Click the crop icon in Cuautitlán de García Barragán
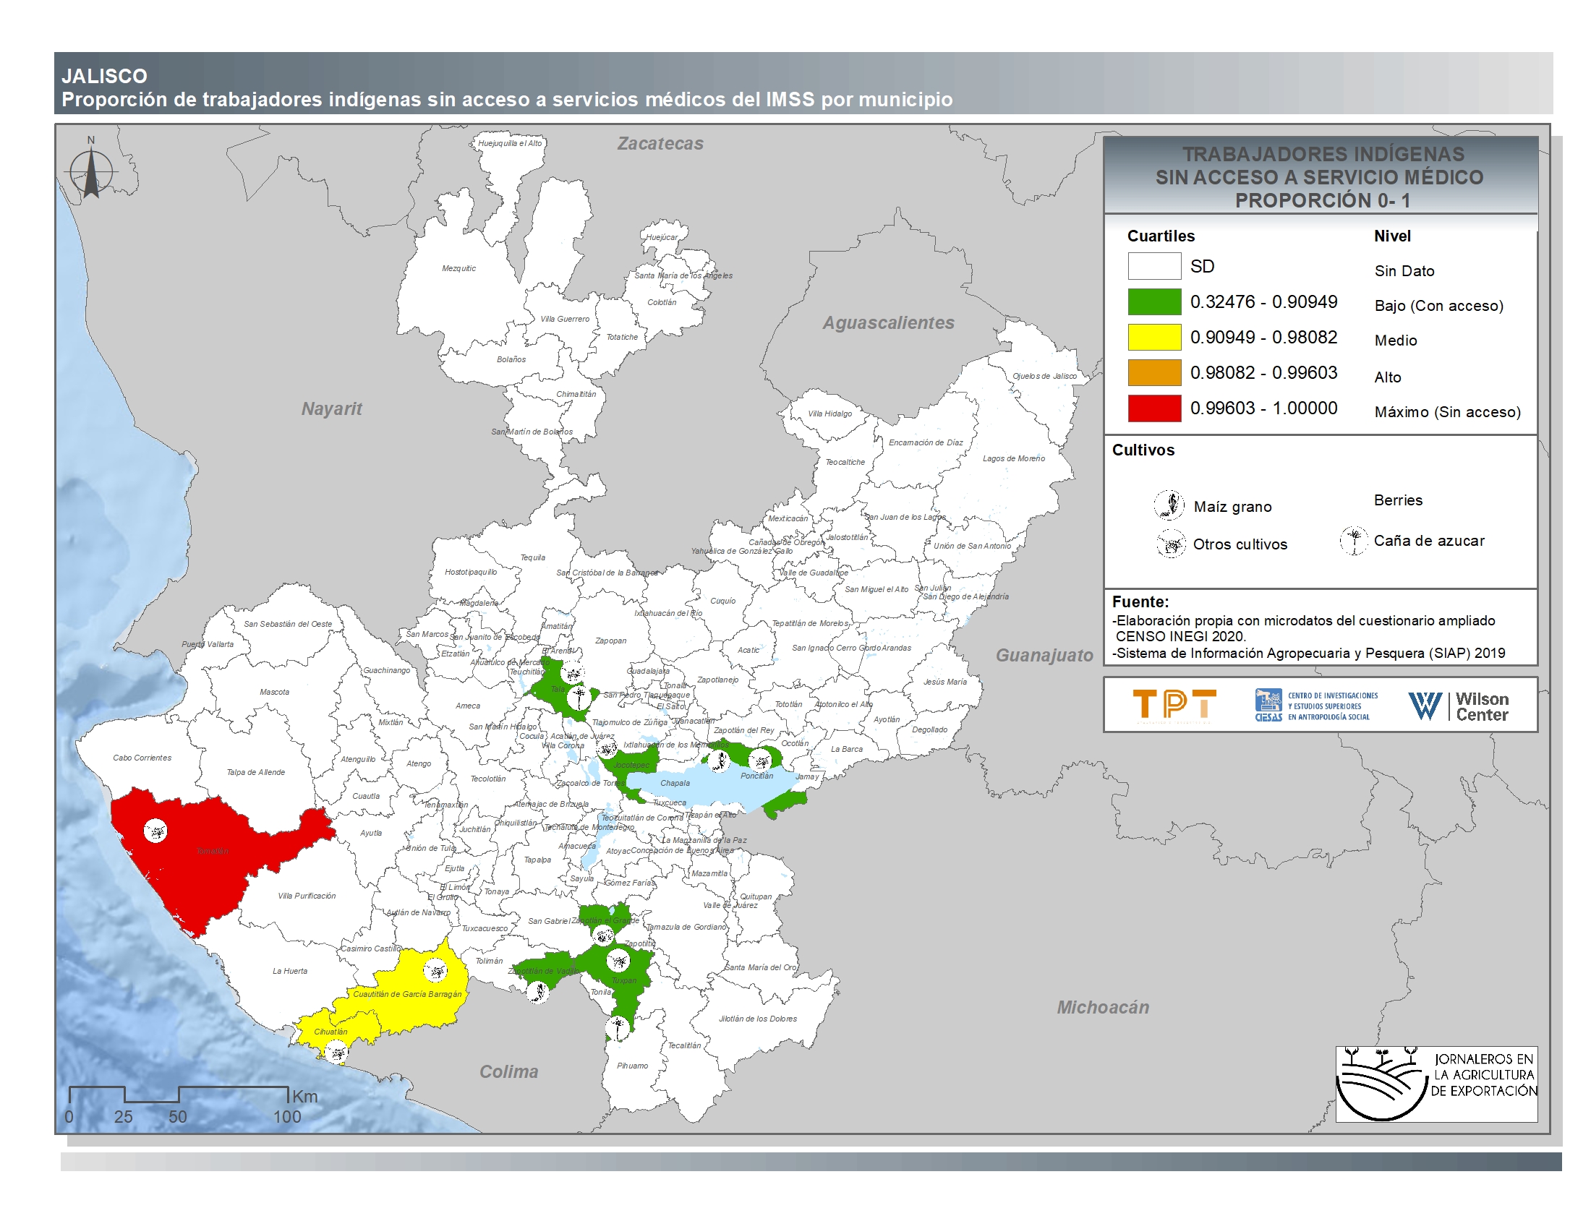The height and width of the screenshot is (1229, 1591). [x=435, y=970]
